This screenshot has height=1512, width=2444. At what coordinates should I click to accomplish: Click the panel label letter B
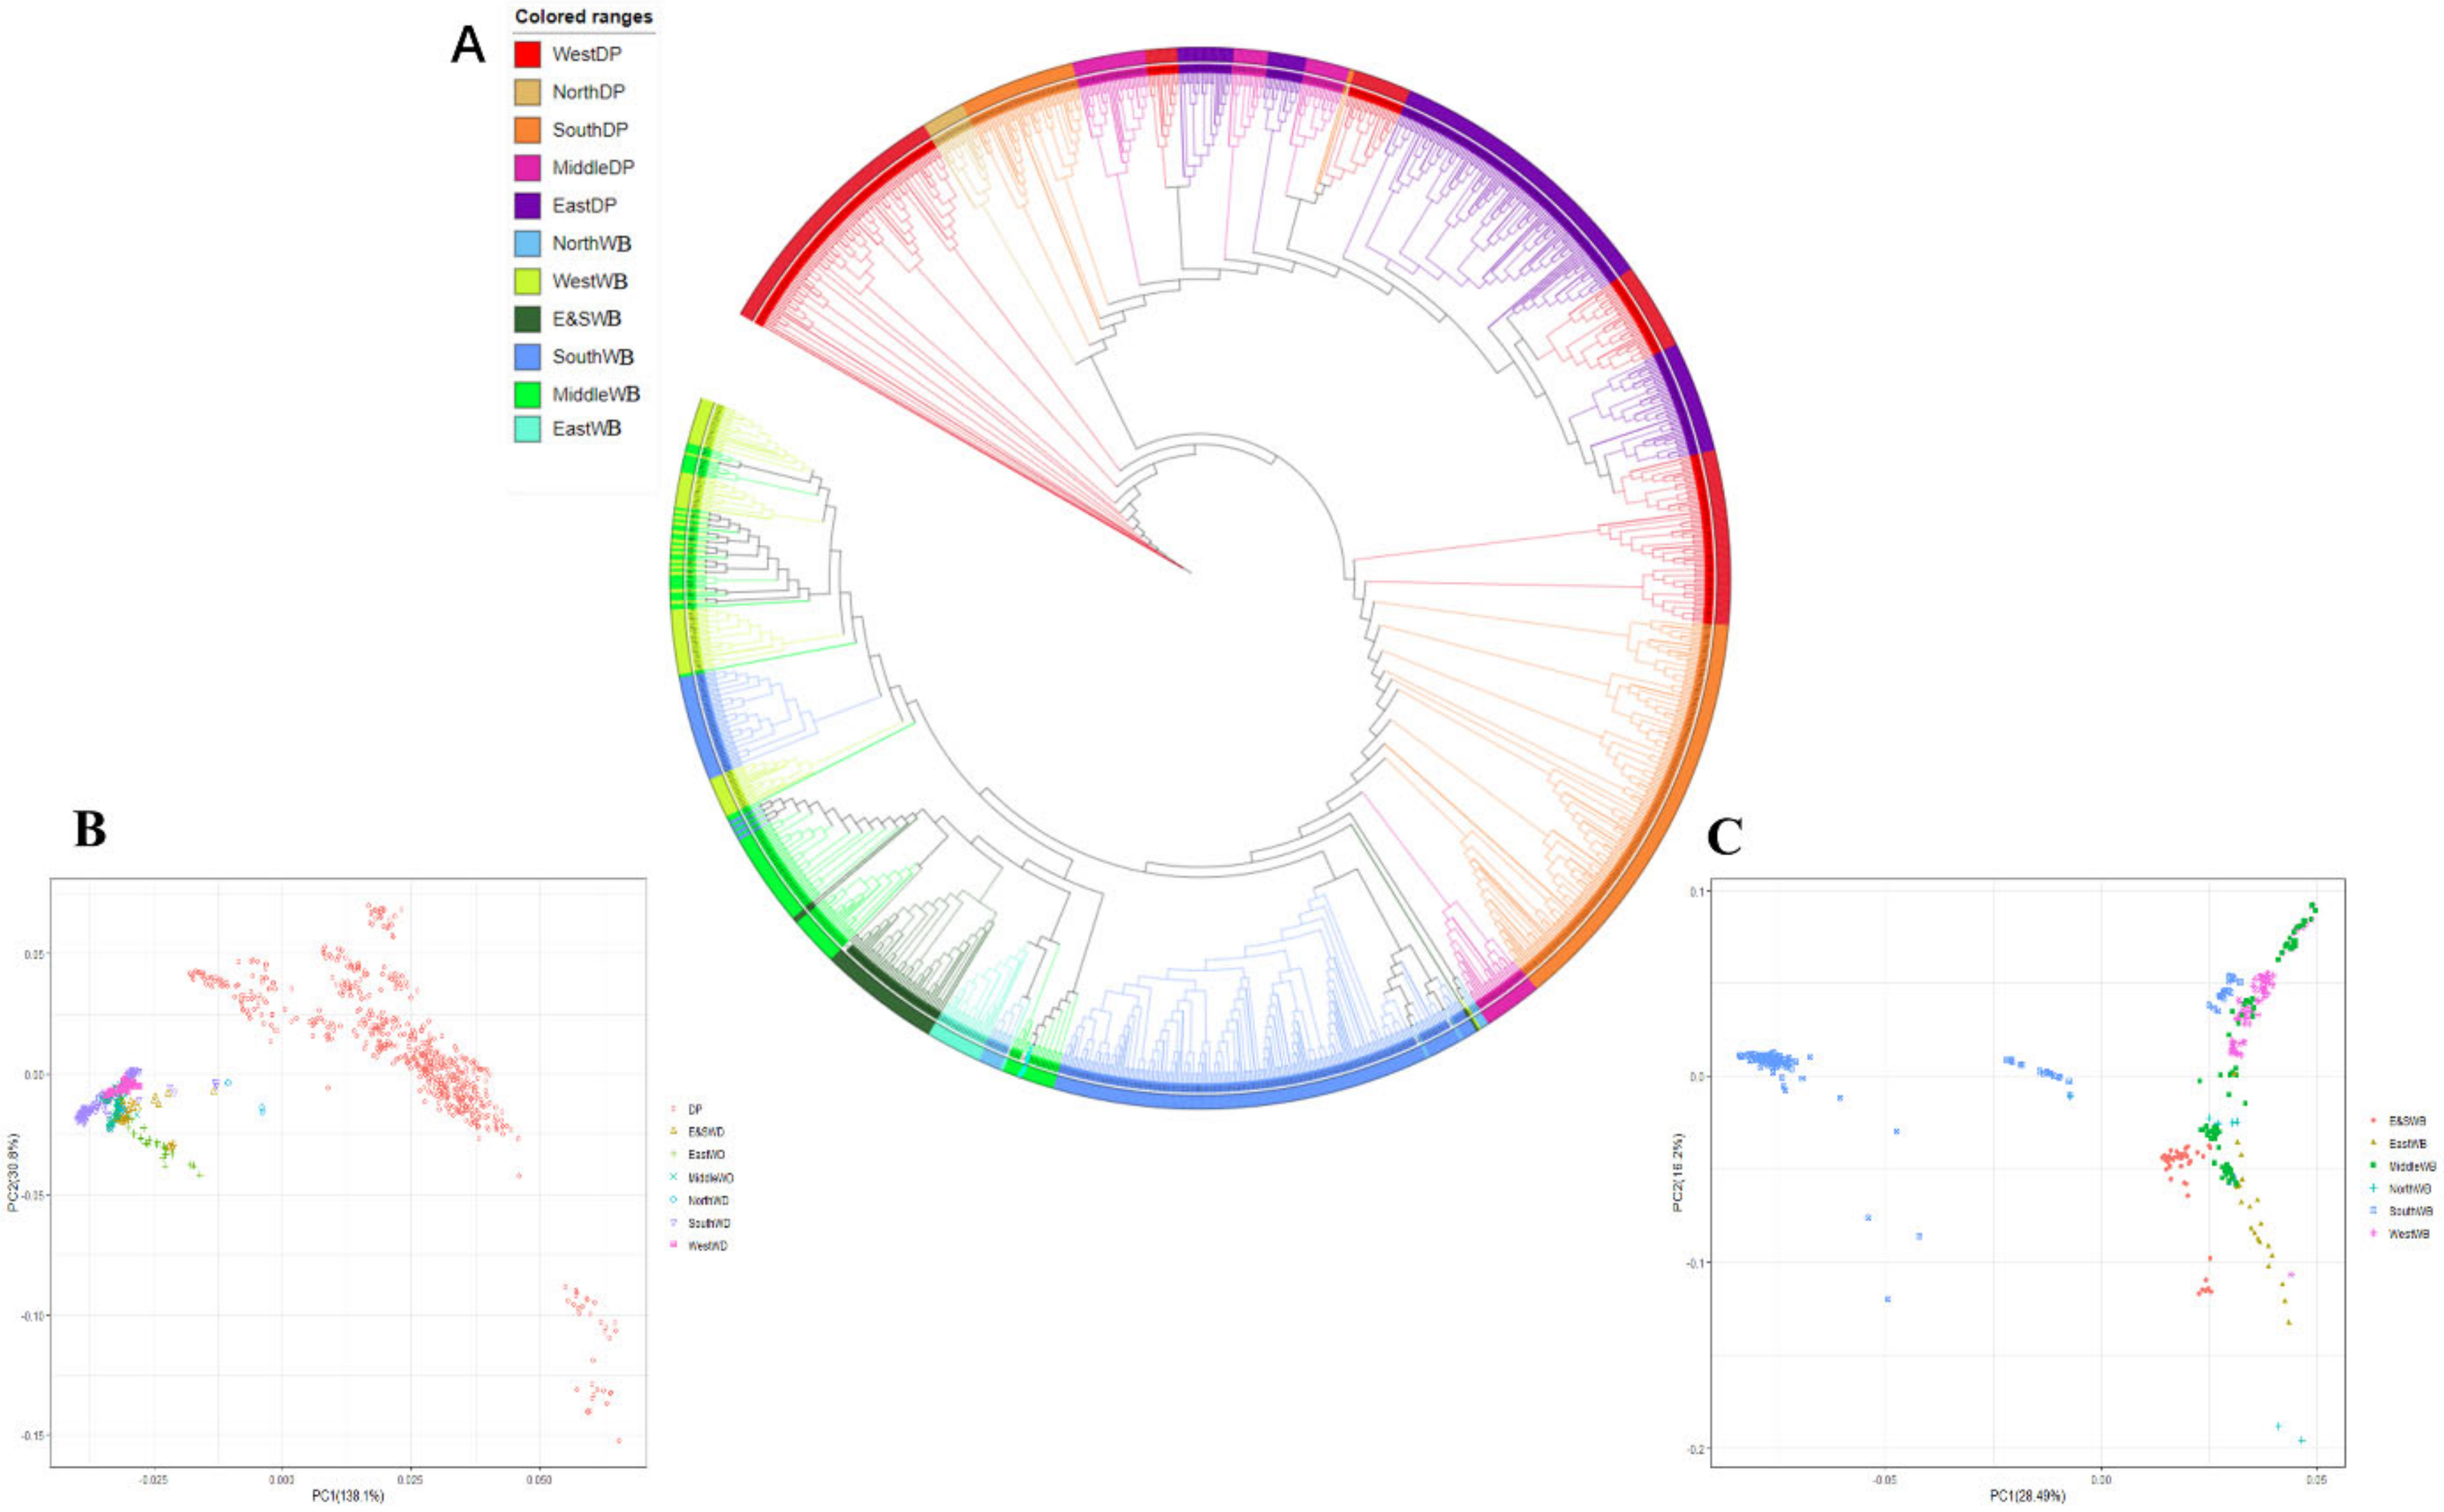[90, 829]
